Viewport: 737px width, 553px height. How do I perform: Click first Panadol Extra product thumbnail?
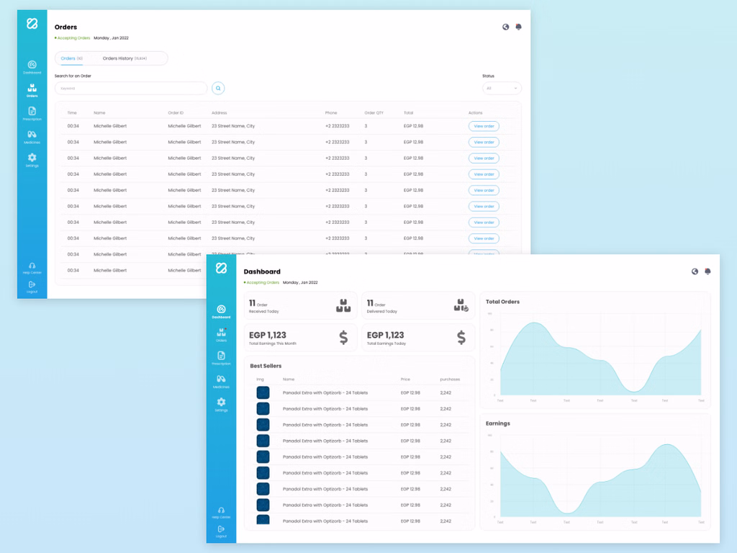263,392
